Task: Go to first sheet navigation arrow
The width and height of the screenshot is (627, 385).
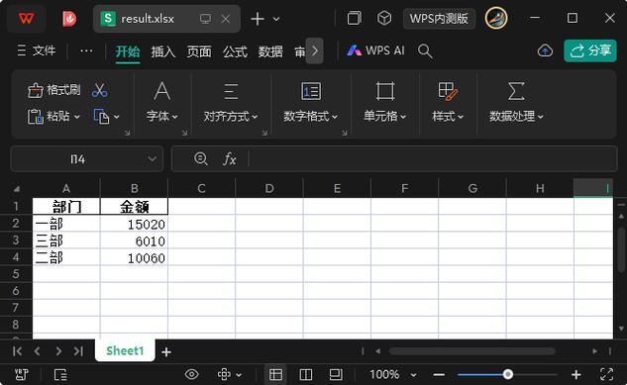Action: click(17, 351)
